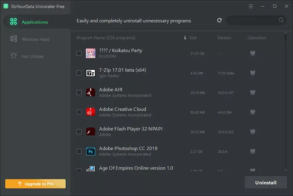Click the Version column header
293x196 pixels.
tap(224, 38)
